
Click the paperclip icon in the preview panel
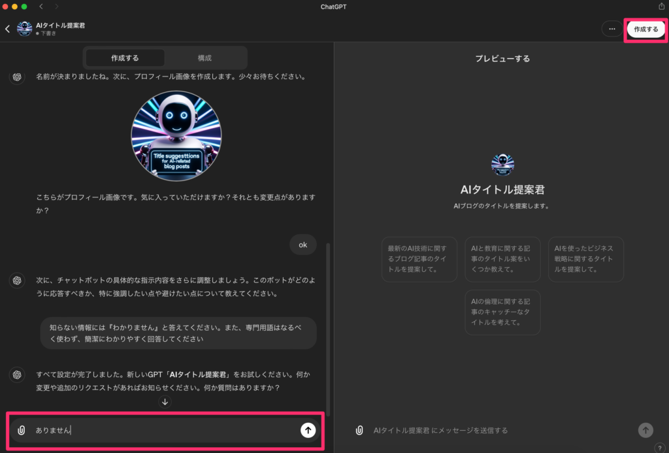[x=358, y=430]
